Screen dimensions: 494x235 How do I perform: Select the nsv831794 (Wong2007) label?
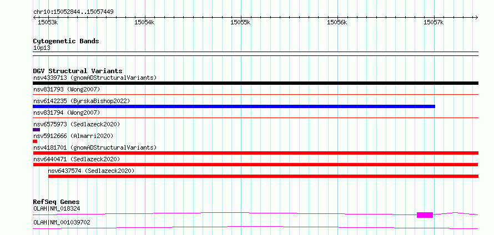[67, 113]
